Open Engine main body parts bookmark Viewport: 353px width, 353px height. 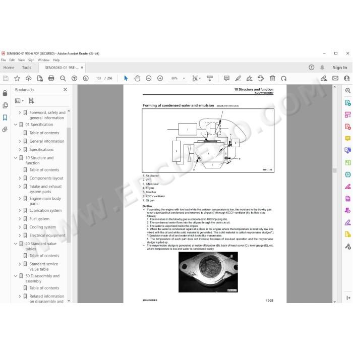tap(45, 201)
